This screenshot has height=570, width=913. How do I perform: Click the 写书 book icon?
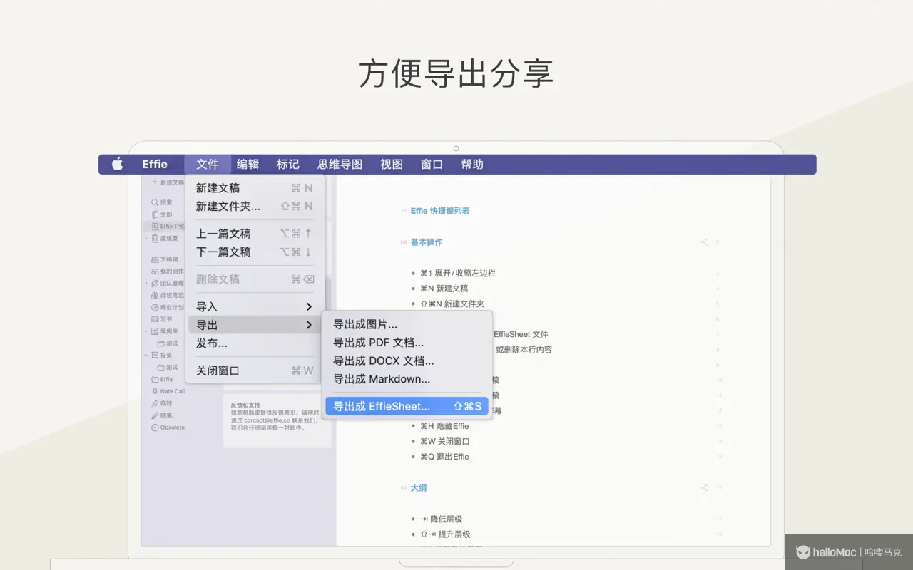point(155,319)
